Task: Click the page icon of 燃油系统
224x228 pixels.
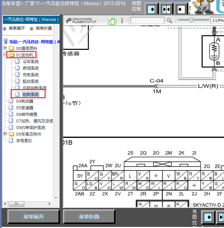Action: (18, 68)
